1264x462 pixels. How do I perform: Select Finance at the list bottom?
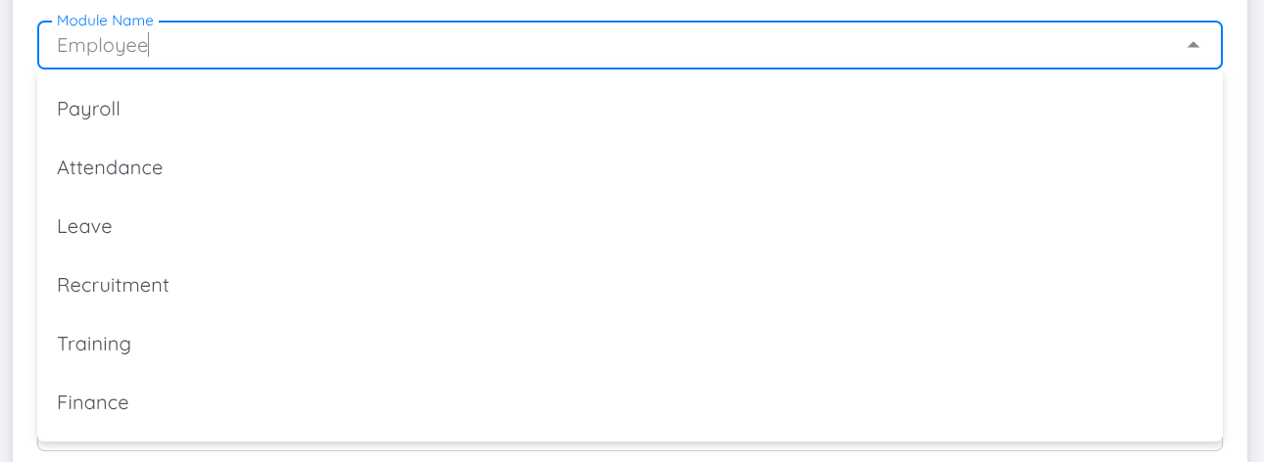click(x=93, y=402)
